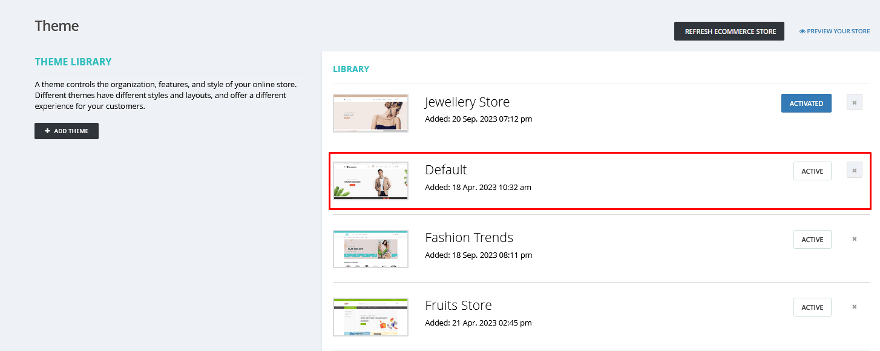
Task: Remove the Jewellery Store theme with its x icon
Action: click(x=854, y=103)
